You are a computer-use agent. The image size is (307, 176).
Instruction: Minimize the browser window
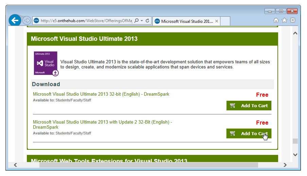tap(270, 11)
